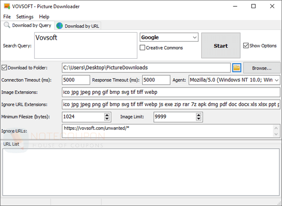Minimize the Picture Downloader window
282x206 pixels.
(235, 6)
